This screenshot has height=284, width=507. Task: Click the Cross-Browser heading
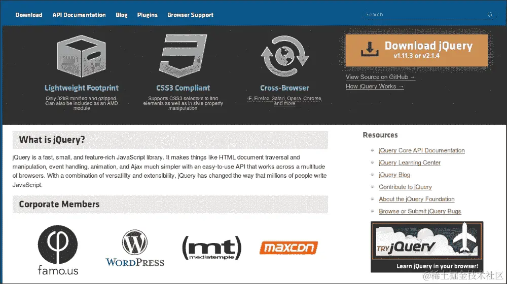(x=284, y=88)
